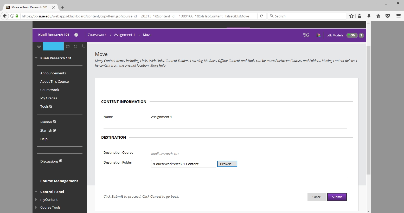Viewport: 404px width, 213px height.
Task: Click the Browse button for destination folder
Action: pos(227,164)
